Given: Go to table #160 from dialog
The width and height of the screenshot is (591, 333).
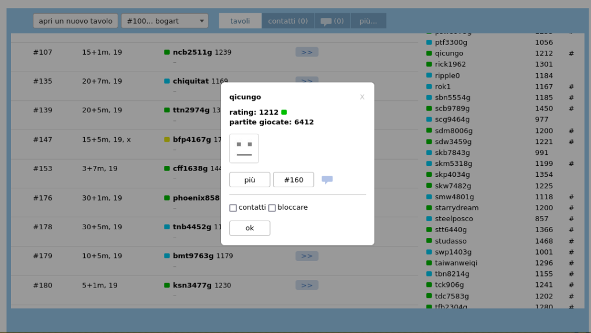Looking at the screenshot, I should 293,180.
